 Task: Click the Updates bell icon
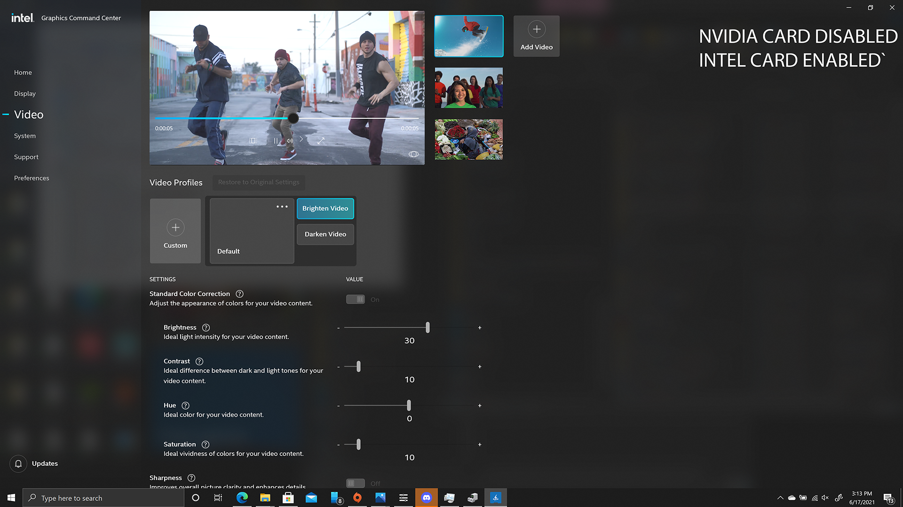[18, 464]
